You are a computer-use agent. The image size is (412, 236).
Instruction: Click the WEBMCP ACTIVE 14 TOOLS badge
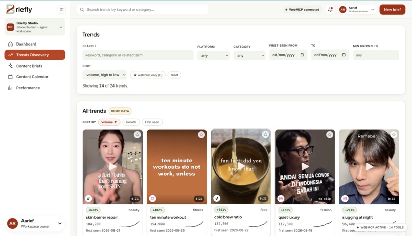(x=380, y=227)
